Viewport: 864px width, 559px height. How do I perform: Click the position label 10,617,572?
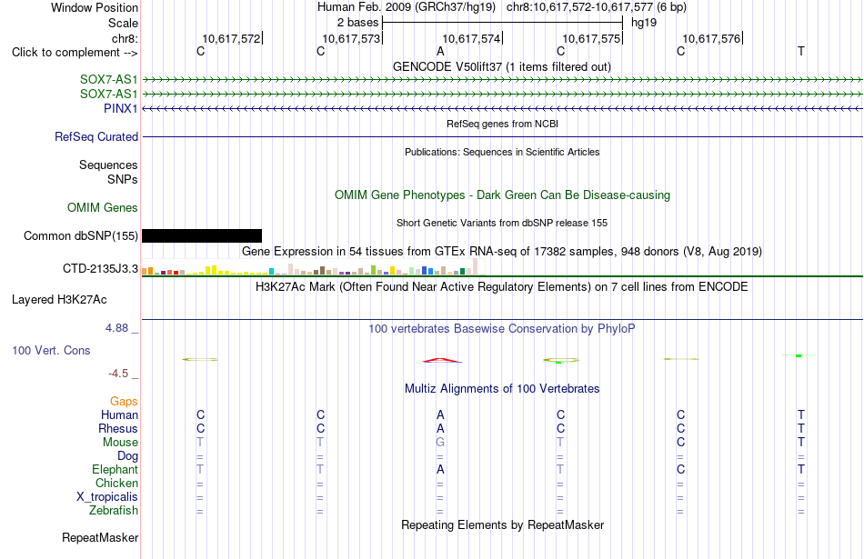point(231,38)
